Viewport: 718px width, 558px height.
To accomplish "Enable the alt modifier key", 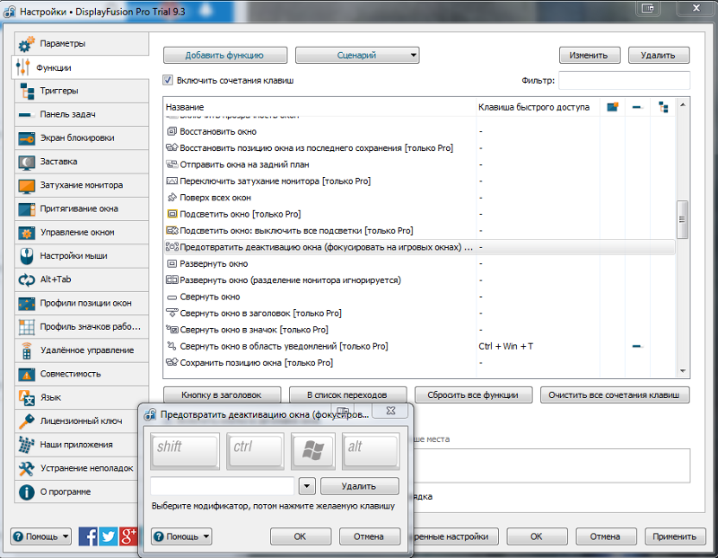I will click(x=370, y=449).
